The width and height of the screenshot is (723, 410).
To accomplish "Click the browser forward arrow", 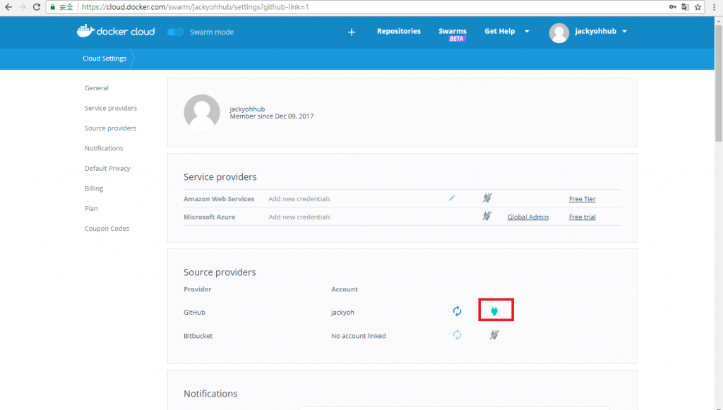I will pyautogui.click(x=22, y=7).
